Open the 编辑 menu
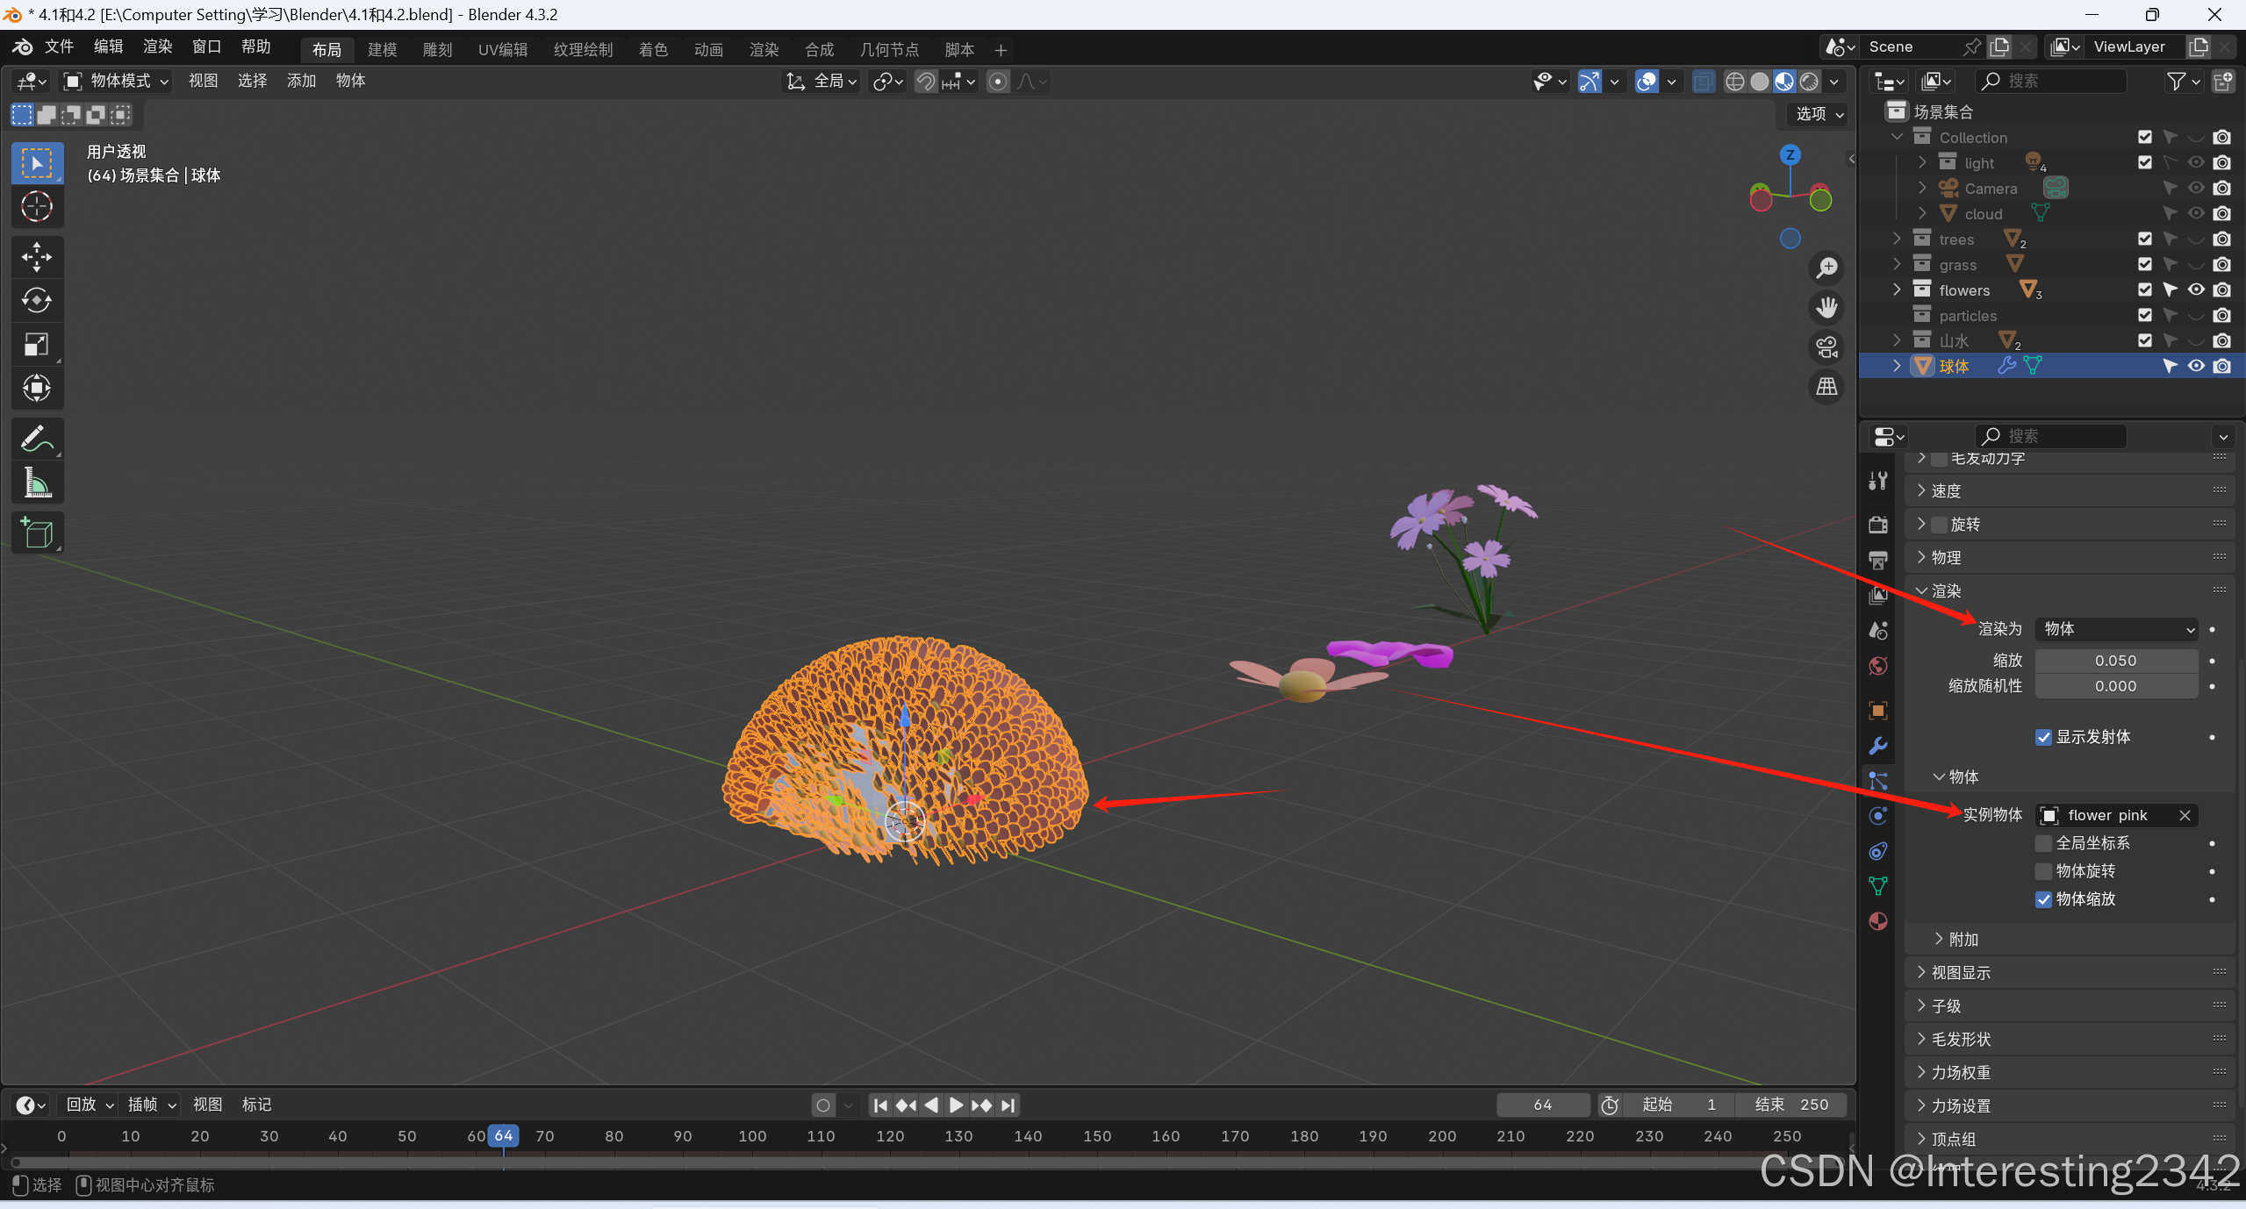This screenshot has height=1209, width=2246. 108,46
